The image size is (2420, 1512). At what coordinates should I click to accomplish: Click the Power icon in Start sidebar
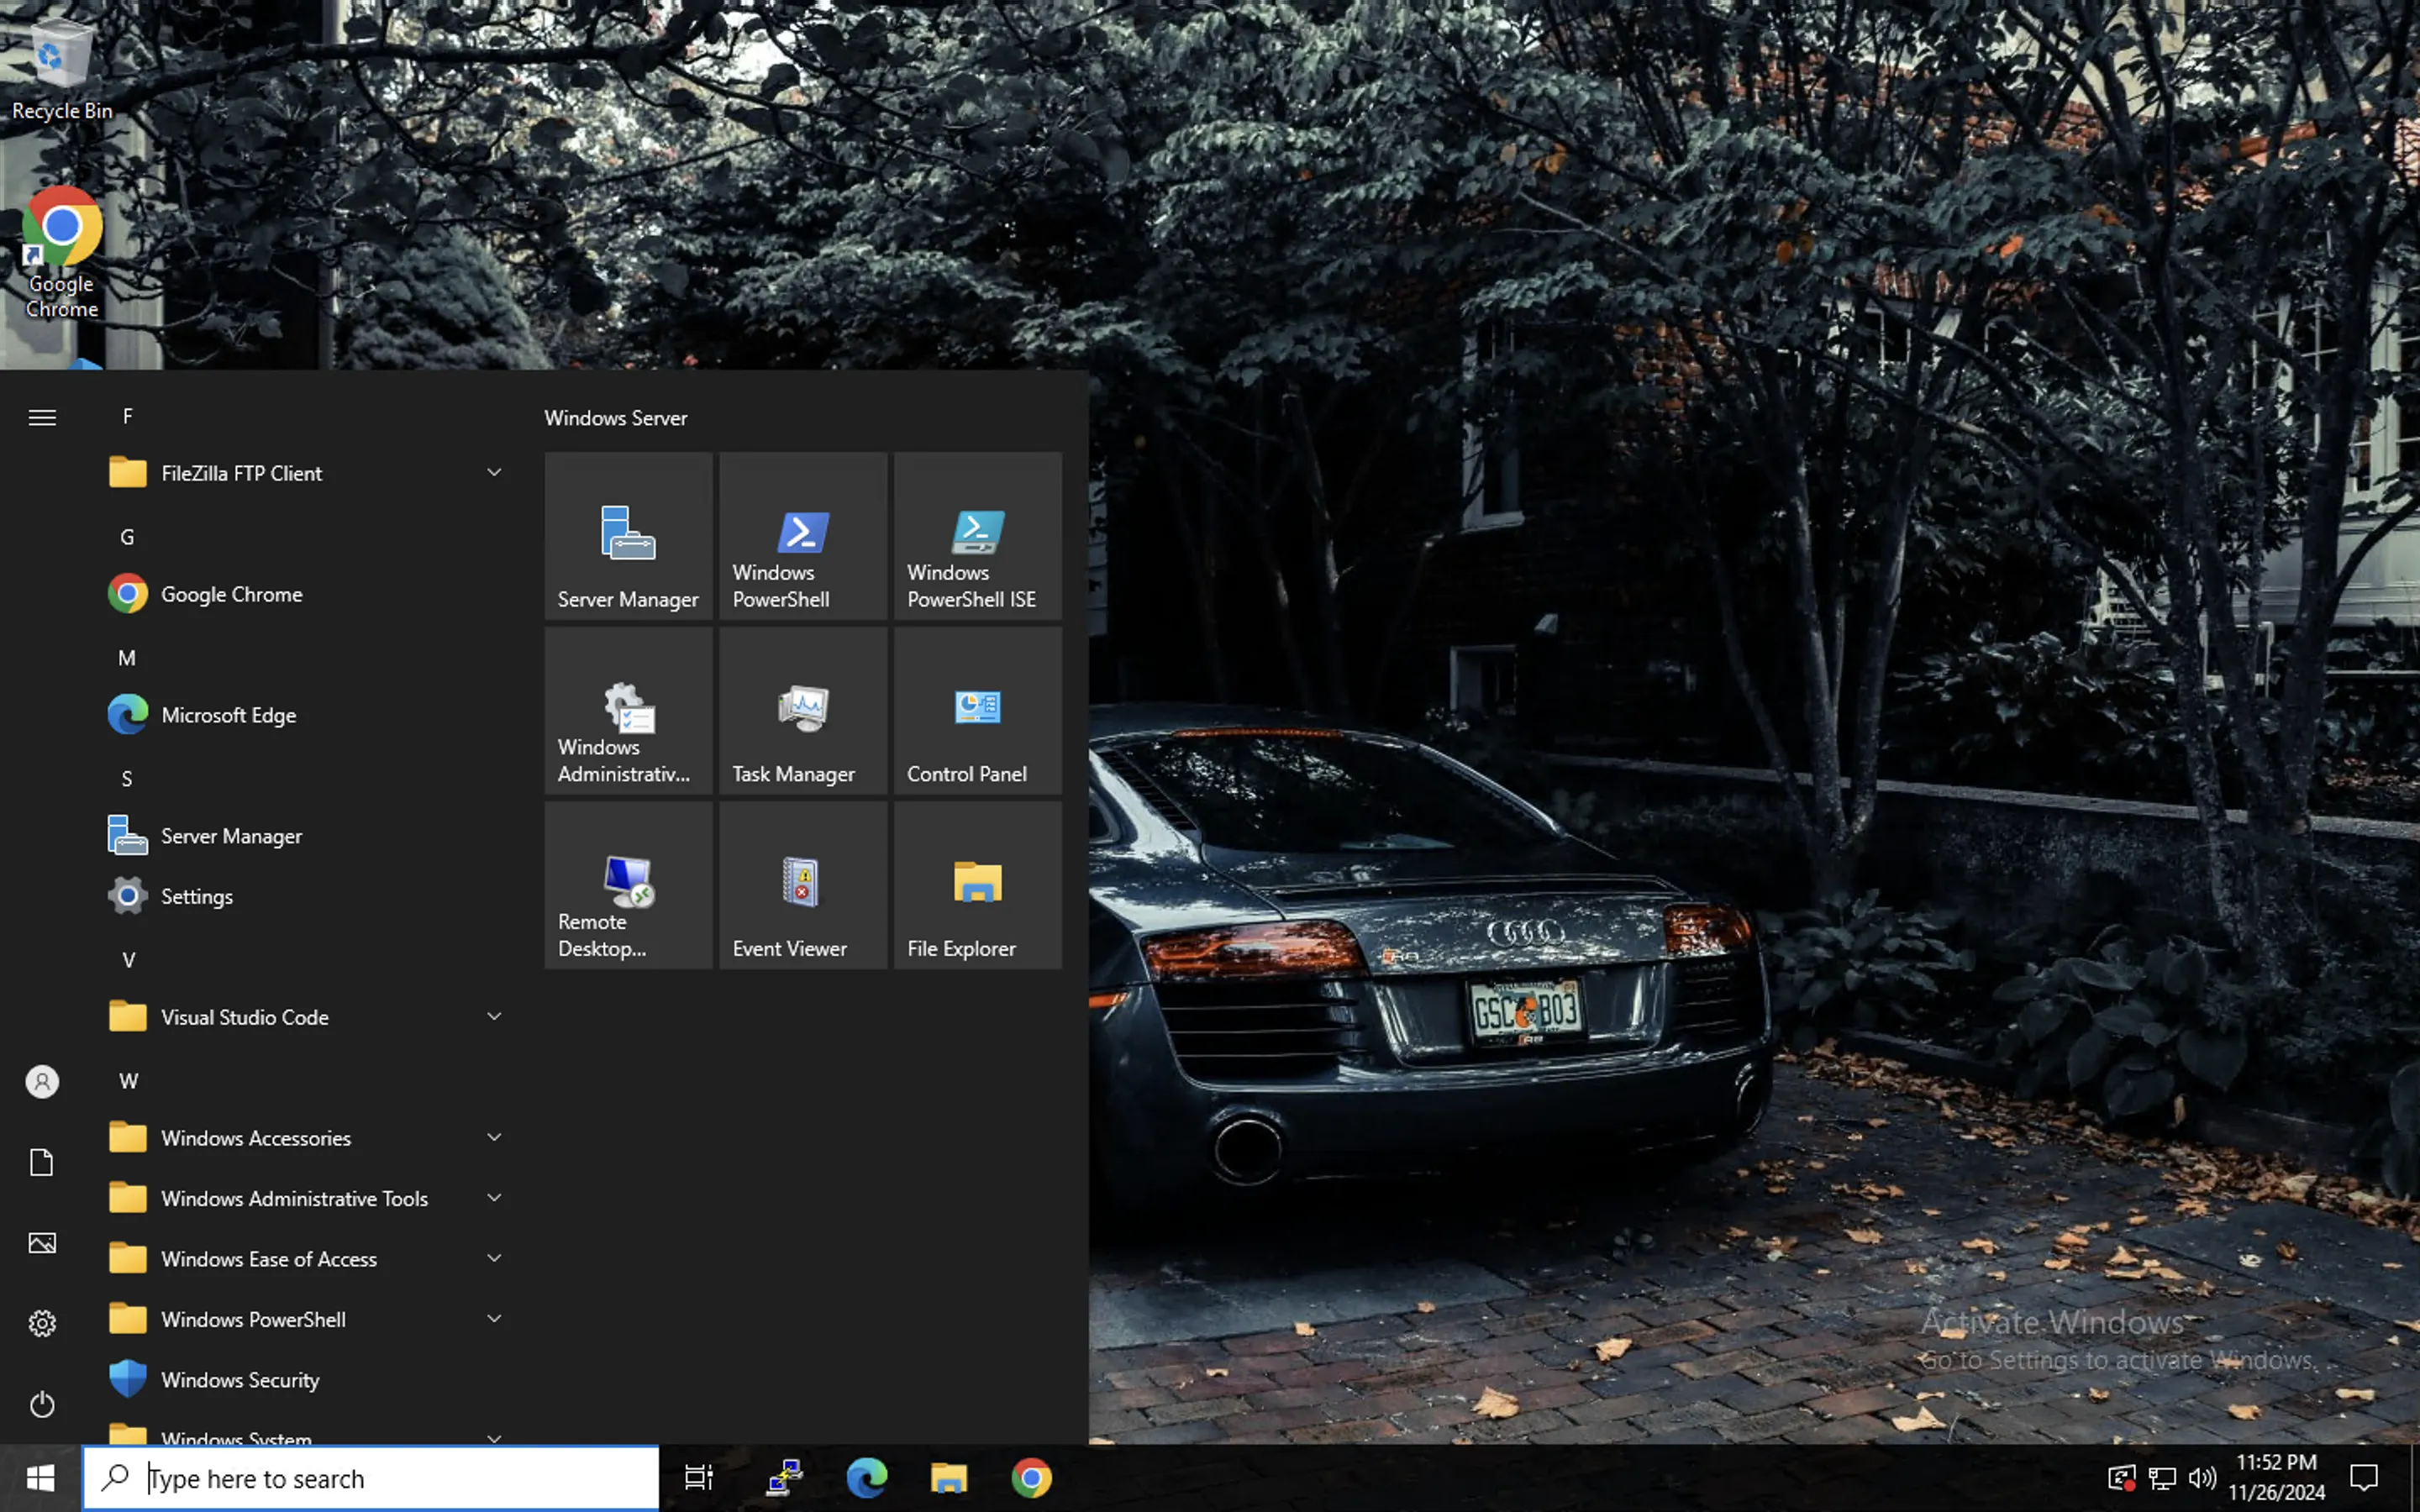pyautogui.click(x=42, y=1404)
